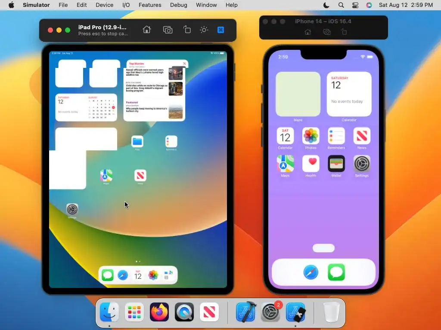The width and height of the screenshot is (441, 330).
Task: Open Spotlight search in the menu bar
Action: point(341,5)
